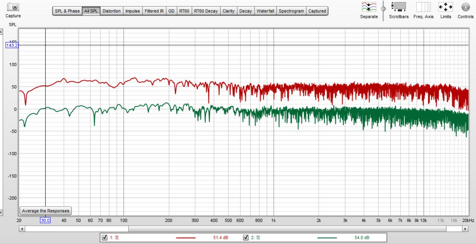Open the graph Limits icon
This screenshot has width=476, height=244.
pyautogui.click(x=446, y=7)
